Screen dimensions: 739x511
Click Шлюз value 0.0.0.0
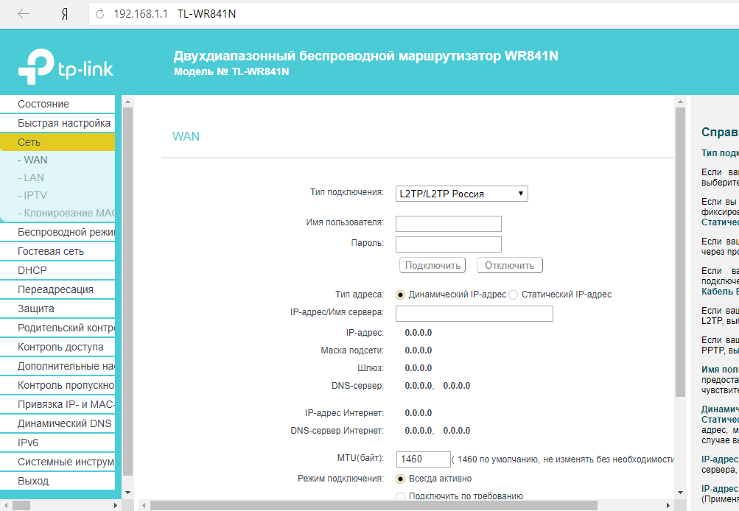point(418,368)
